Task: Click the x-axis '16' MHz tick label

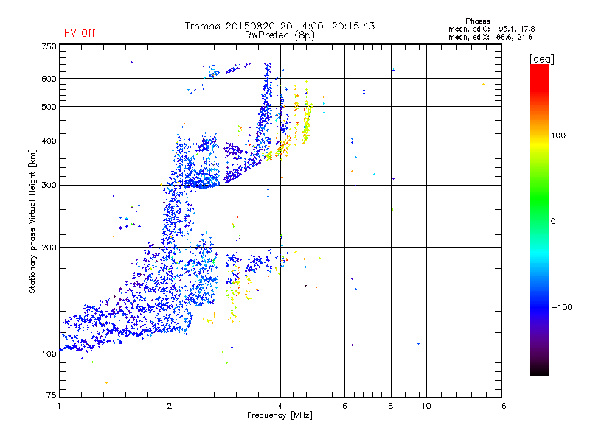Action: (x=502, y=406)
